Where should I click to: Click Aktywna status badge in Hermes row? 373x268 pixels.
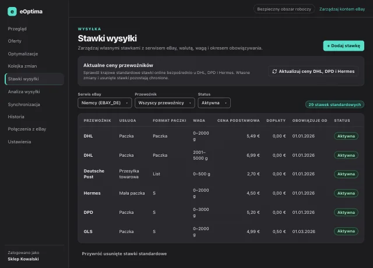click(x=346, y=193)
